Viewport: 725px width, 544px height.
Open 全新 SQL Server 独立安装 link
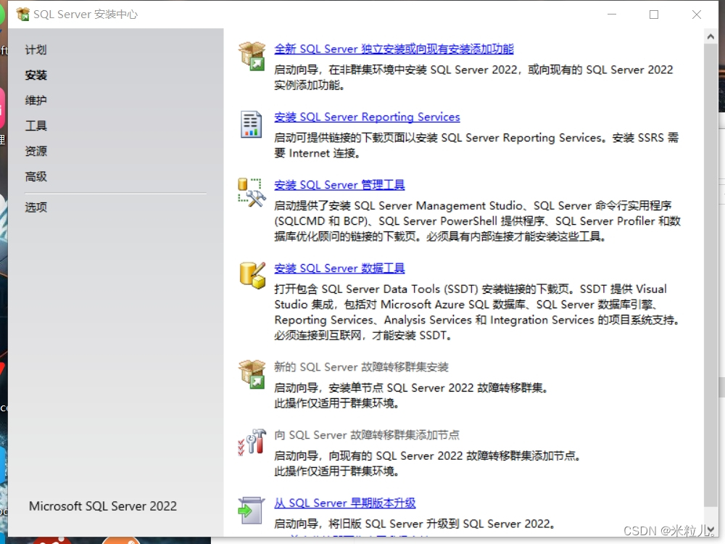(394, 49)
